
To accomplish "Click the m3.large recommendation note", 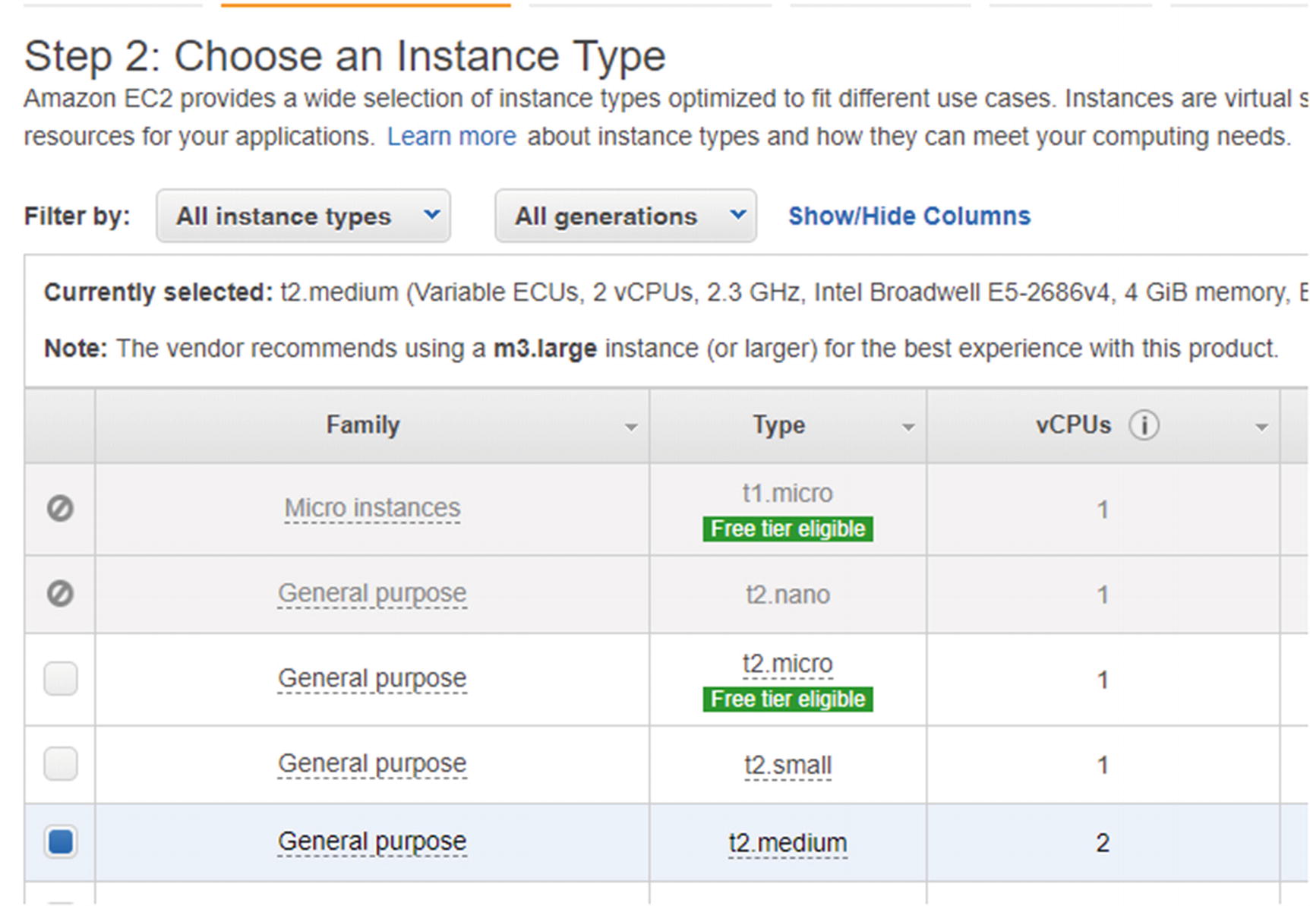I will [x=661, y=349].
